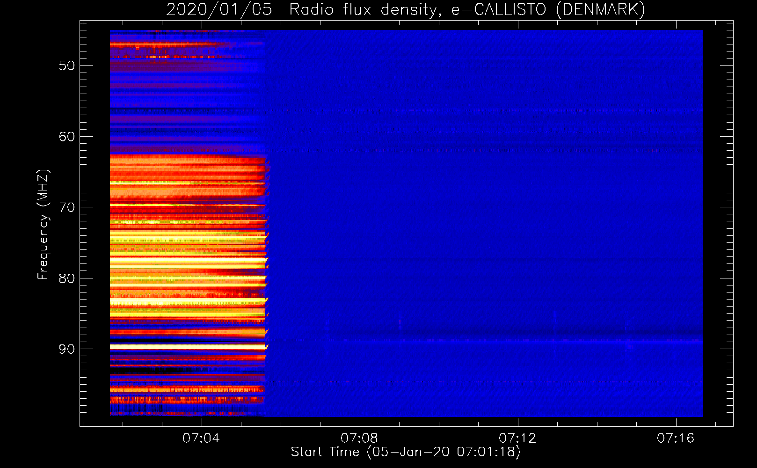Click the 70 frequency tick label

tap(67, 207)
